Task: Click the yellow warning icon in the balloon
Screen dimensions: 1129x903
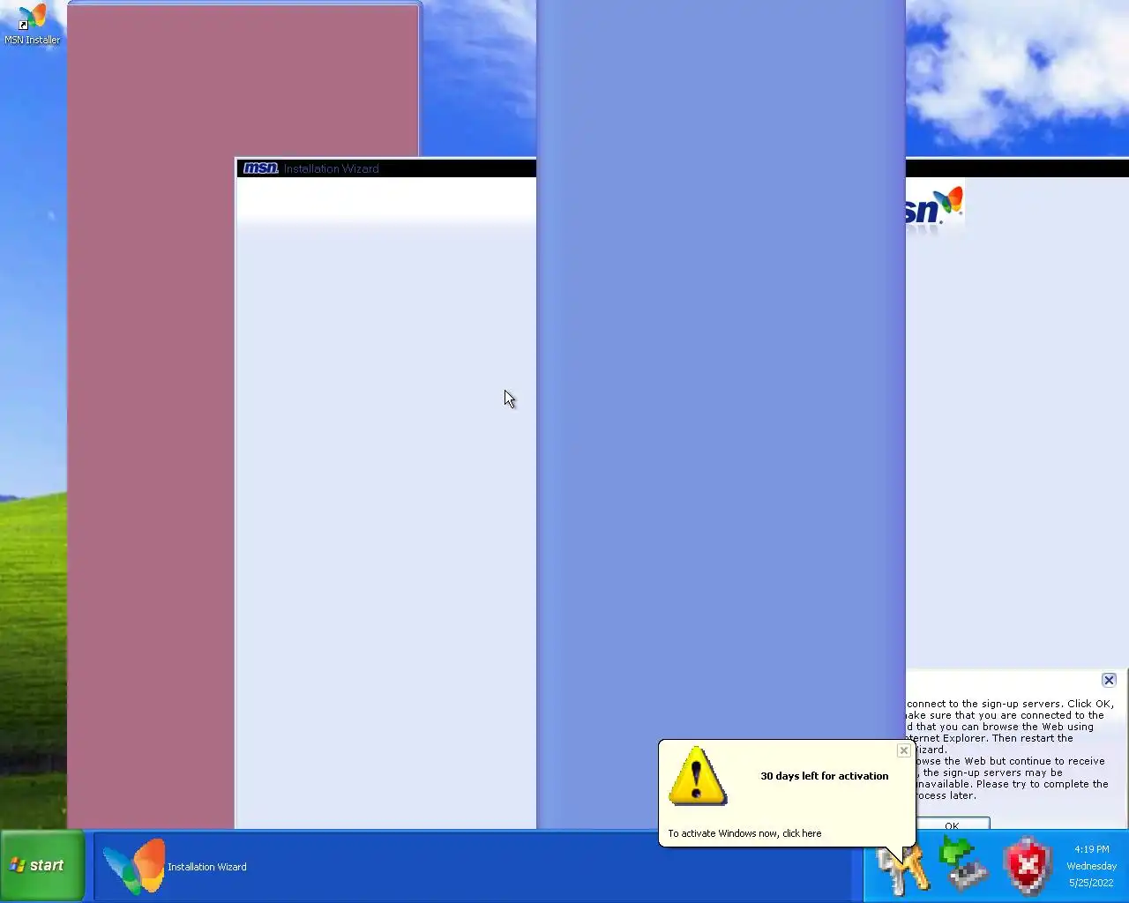Action: (x=698, y=776)
